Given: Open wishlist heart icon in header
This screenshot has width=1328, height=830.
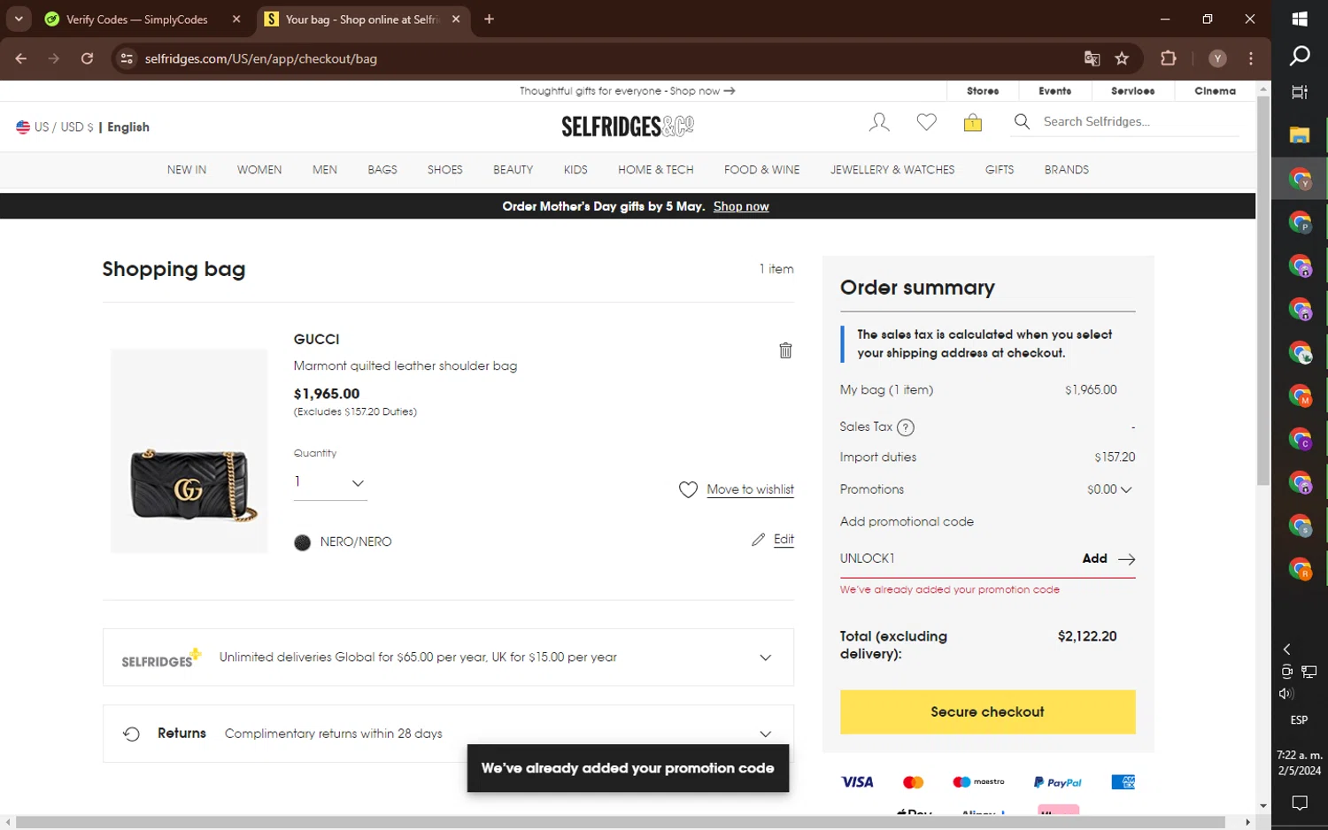Looking at the screenshot, I should click(926, 122).
